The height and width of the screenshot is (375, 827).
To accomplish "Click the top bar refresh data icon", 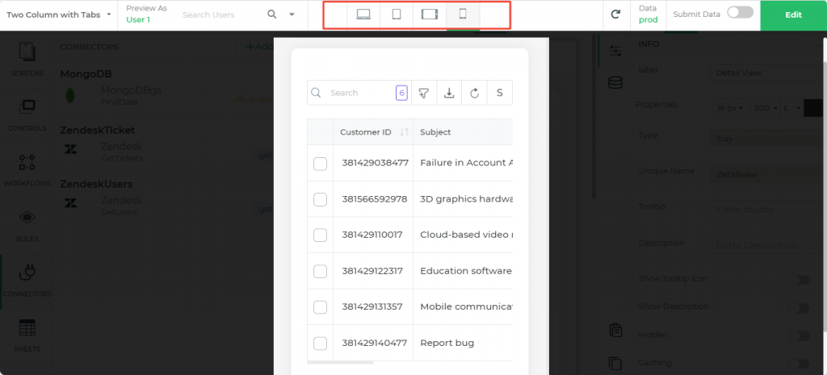I will (615, 15).
